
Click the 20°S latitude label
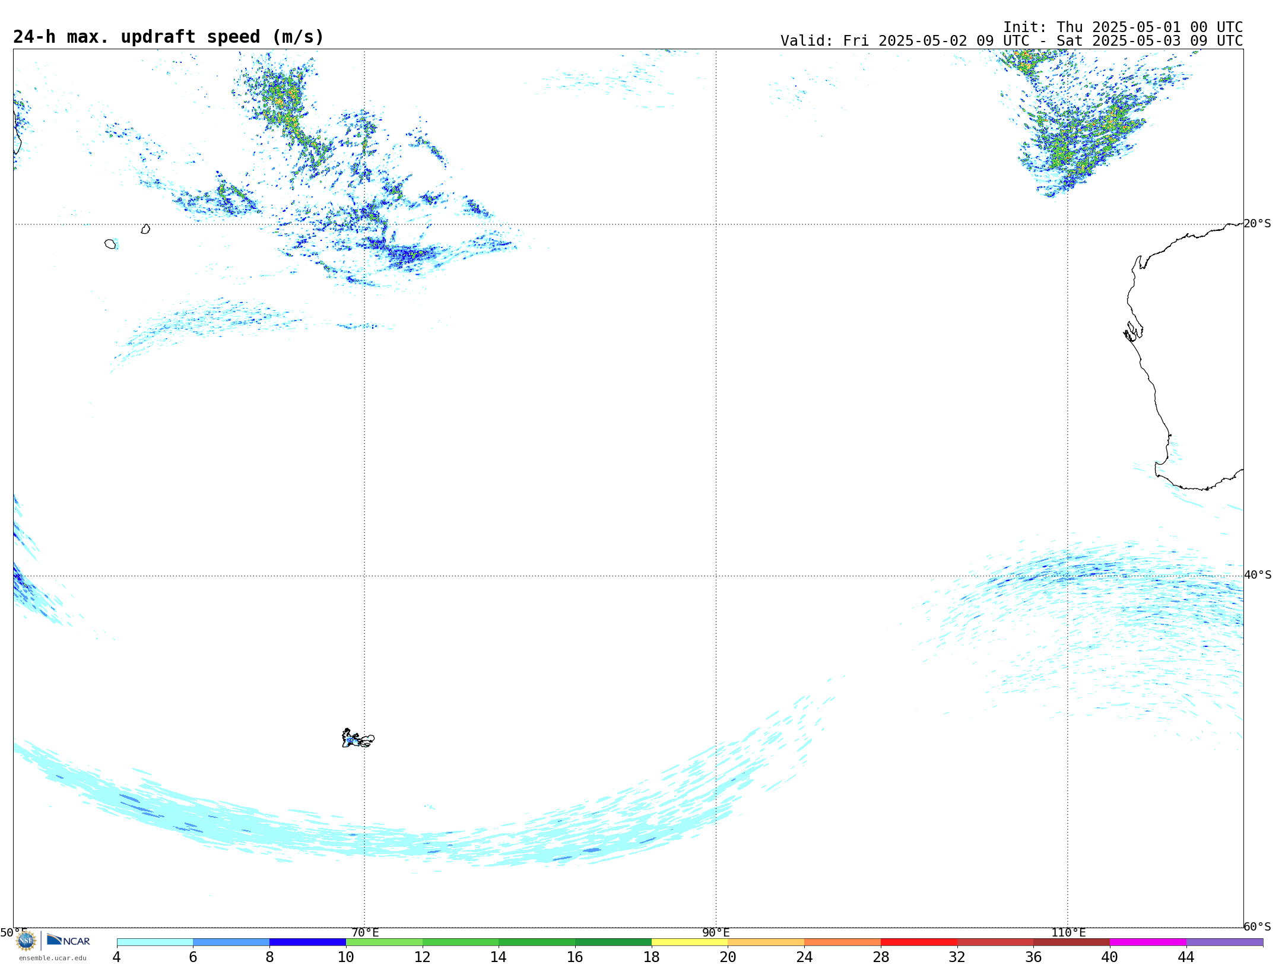[x=1257, y=224]
